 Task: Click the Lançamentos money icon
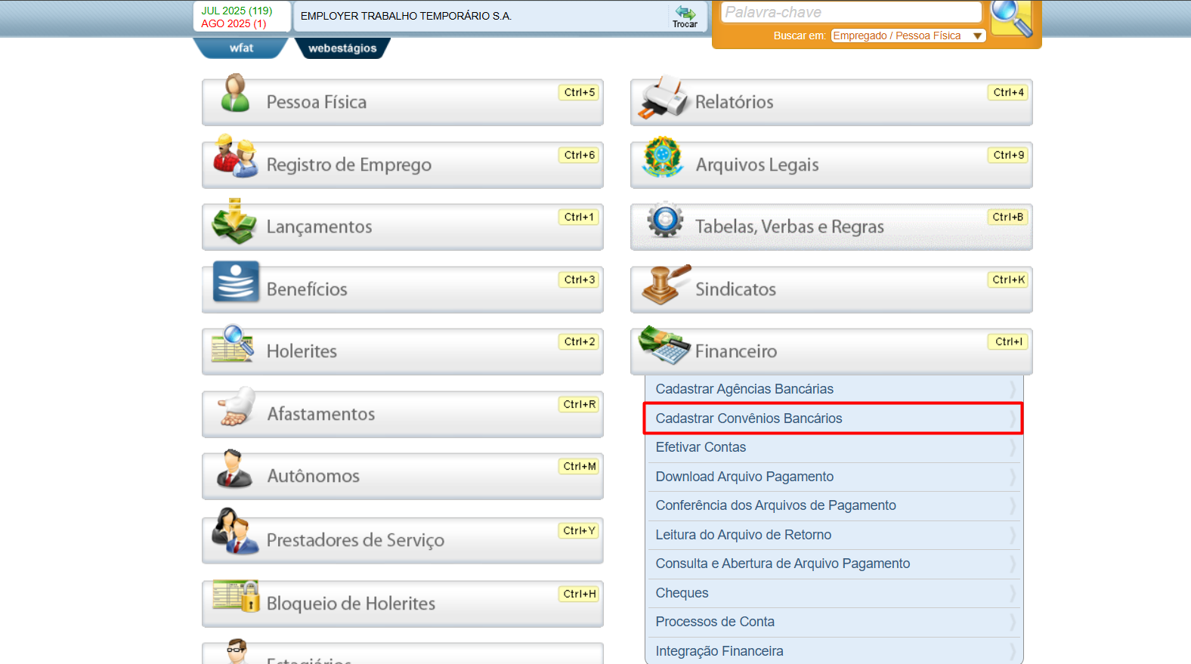234,221
